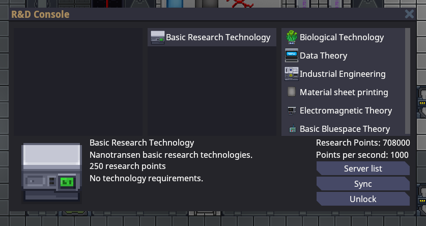The image size is (426, 226).
Task: Select the Data Theory text entry
Action: pos(323,55)
